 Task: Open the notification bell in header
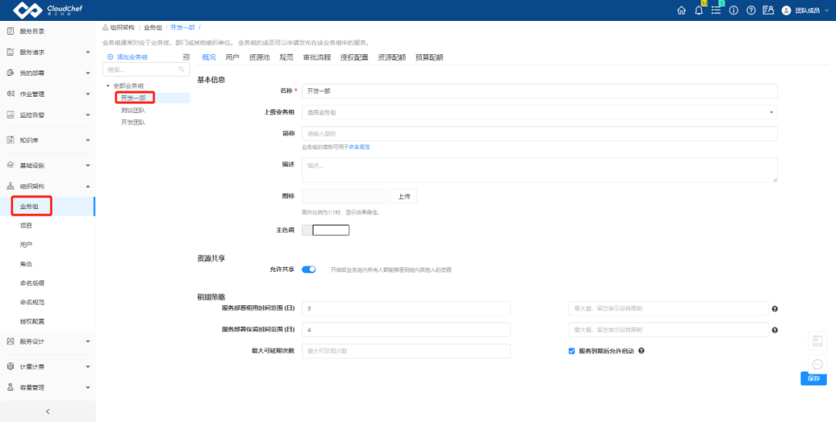click(x=698, y=10)
